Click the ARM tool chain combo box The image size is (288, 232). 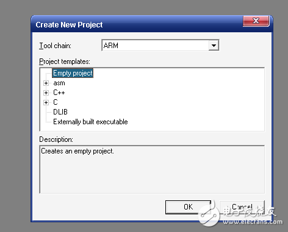pyautogui.click(x=160, y=45)
